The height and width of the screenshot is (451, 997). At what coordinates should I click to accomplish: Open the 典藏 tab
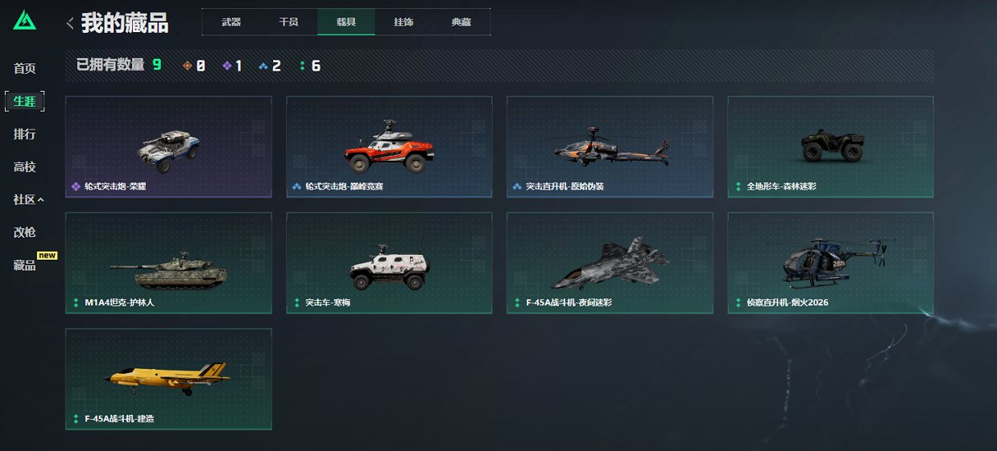(x=461, y=23)
